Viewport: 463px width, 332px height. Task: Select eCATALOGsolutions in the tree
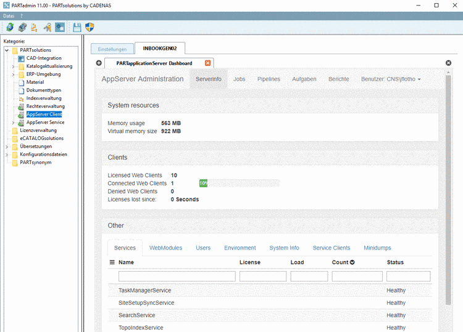coord(41,138)
